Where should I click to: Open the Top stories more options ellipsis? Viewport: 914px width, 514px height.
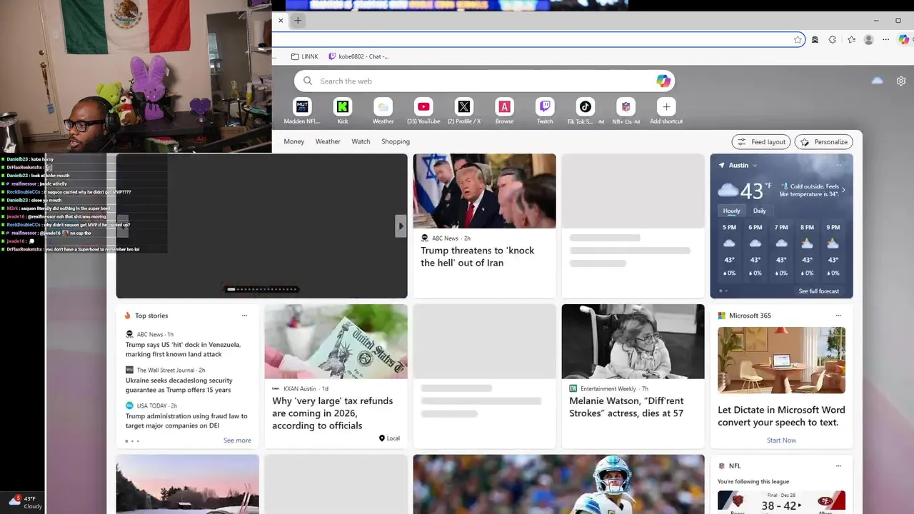point(244,316)
